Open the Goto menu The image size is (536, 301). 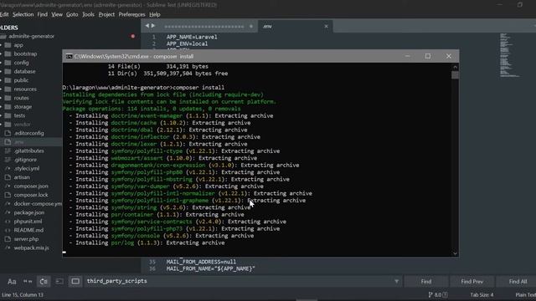coord(72,14)
